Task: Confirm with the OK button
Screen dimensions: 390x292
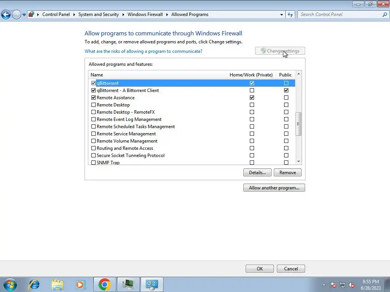Action: 260,269
